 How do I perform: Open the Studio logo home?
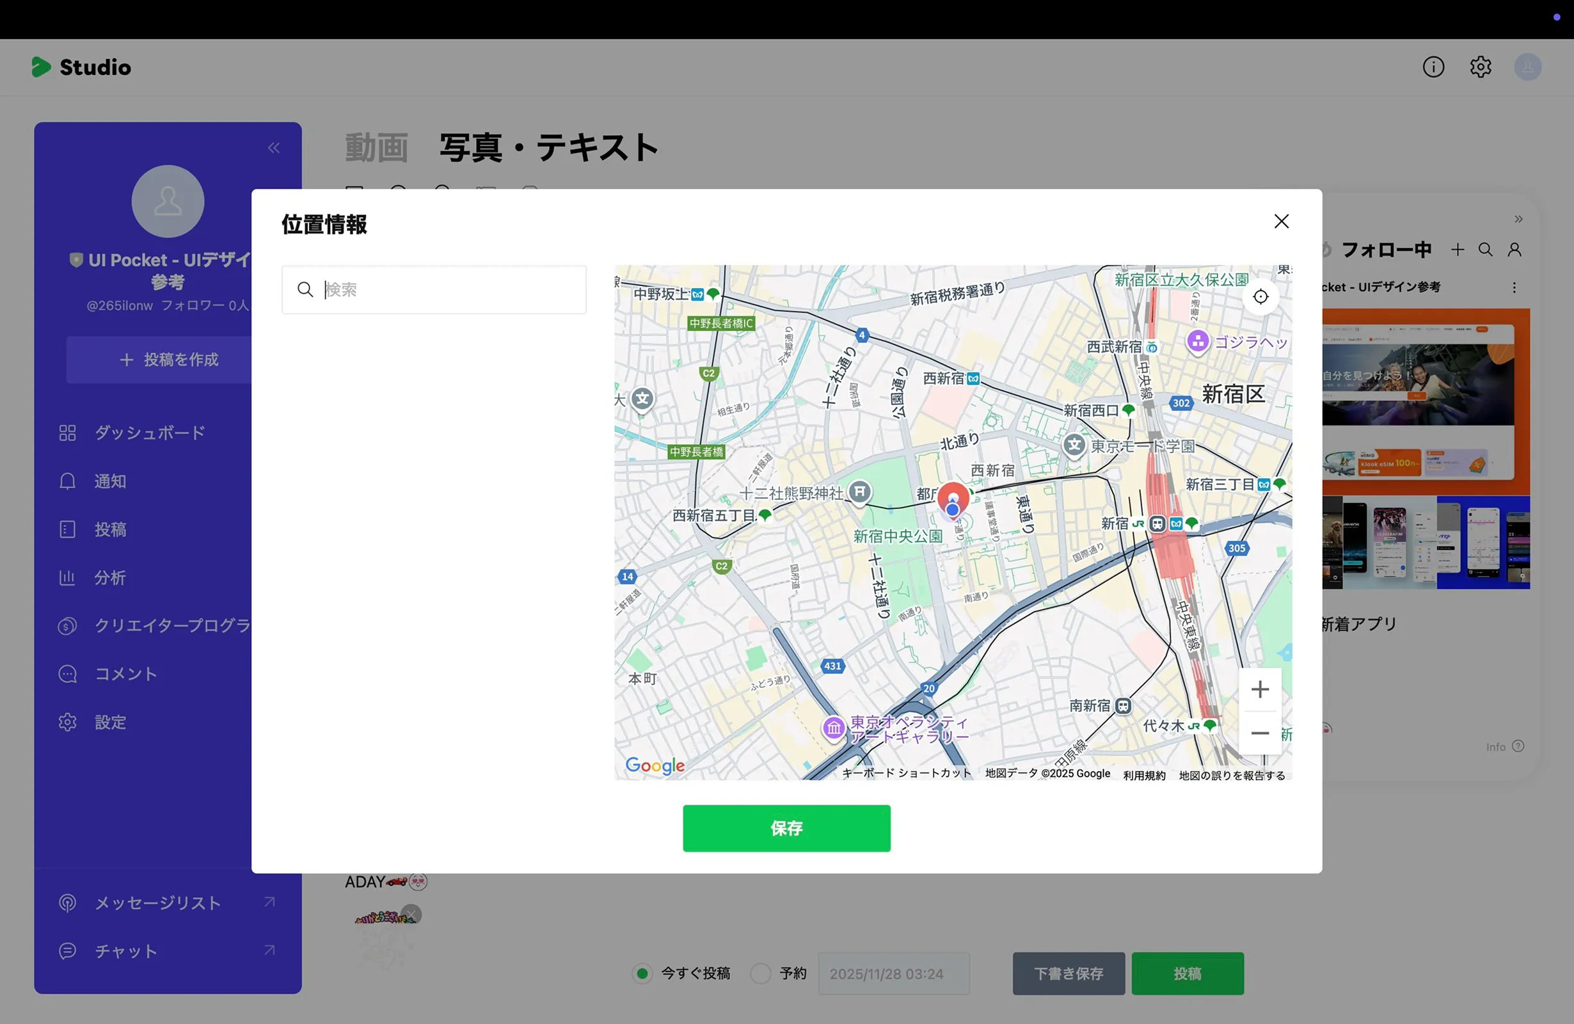point(81,67)
